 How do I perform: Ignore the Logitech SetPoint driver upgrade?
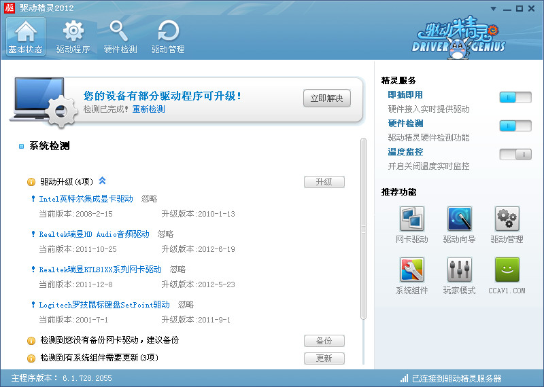(x=186, y=305)
